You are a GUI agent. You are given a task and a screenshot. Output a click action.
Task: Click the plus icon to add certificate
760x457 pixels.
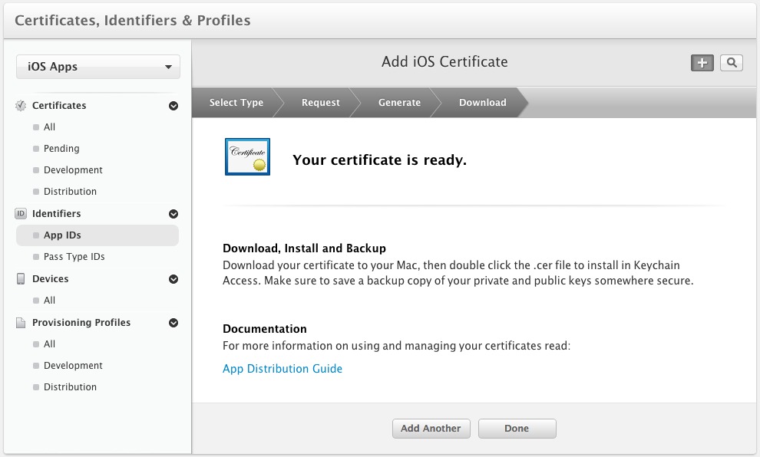[x=702, y=63]
